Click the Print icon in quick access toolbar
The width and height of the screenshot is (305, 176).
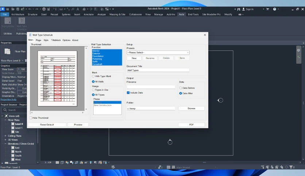pyautogui.click(x=44, y=9)
